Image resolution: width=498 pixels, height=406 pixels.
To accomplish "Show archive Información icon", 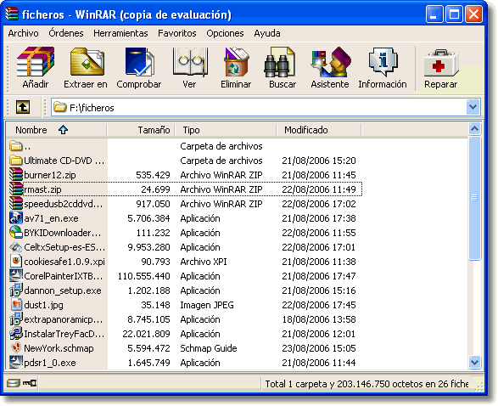I will pyautogui.click(x=383, y=62).
